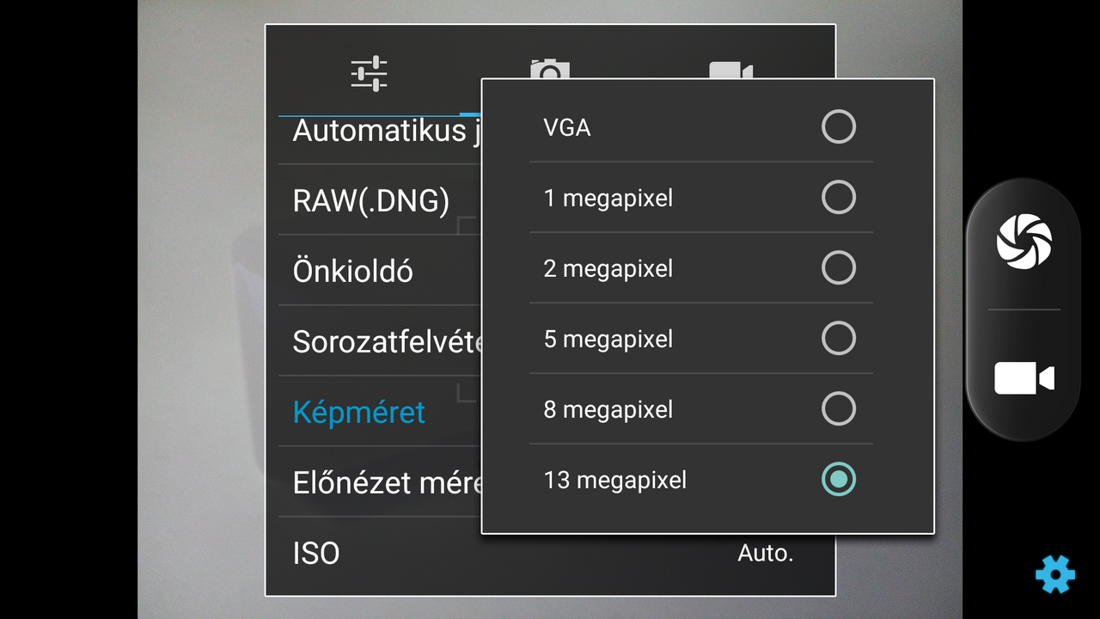Image resolution: width=1100 pixels, height=619 pixels.
Task: Select the VGA radio button
Action: click(x=838, y=127)
